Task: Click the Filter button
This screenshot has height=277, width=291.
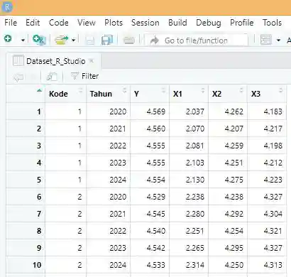Action: [84, 76]
